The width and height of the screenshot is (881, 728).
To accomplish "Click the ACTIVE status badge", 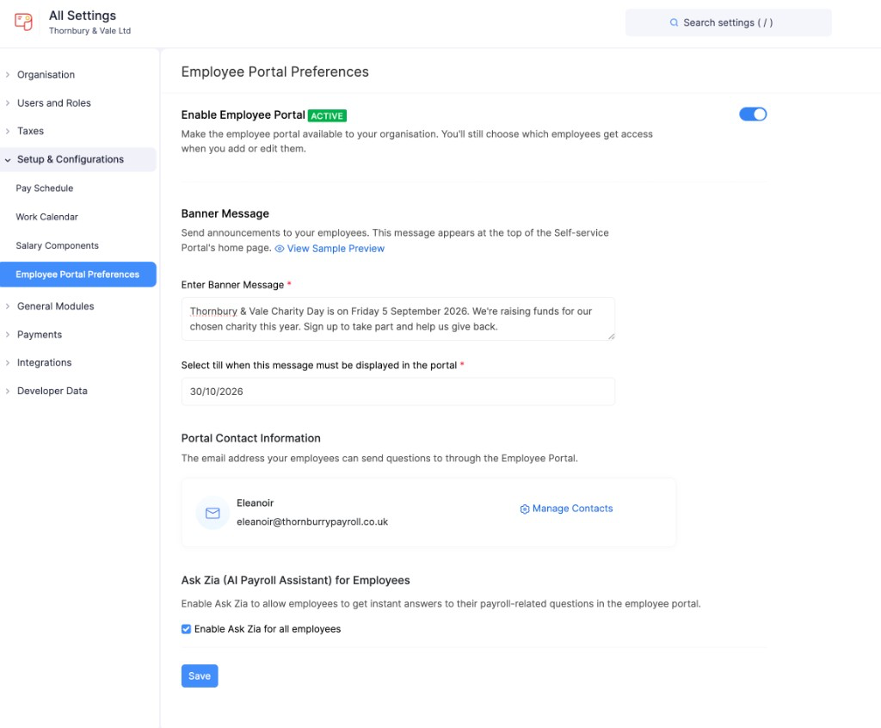I will point(327,116).
